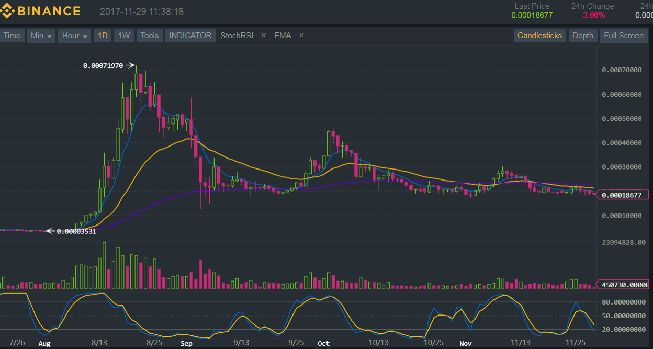Click the 0.00071970 high price label
The height and width of the screenshot is (349, 653).
[x=103, y=66]
